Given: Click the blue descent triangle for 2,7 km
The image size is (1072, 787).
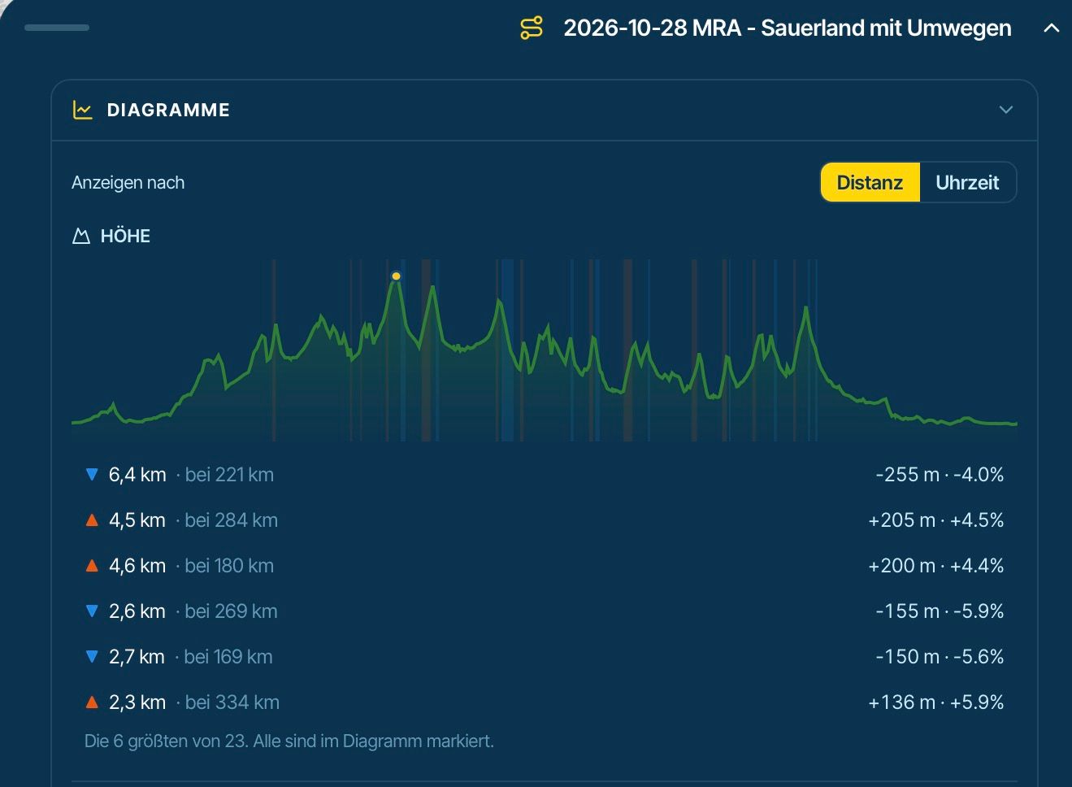Looking at the screenshot, I should pos(92,657).
